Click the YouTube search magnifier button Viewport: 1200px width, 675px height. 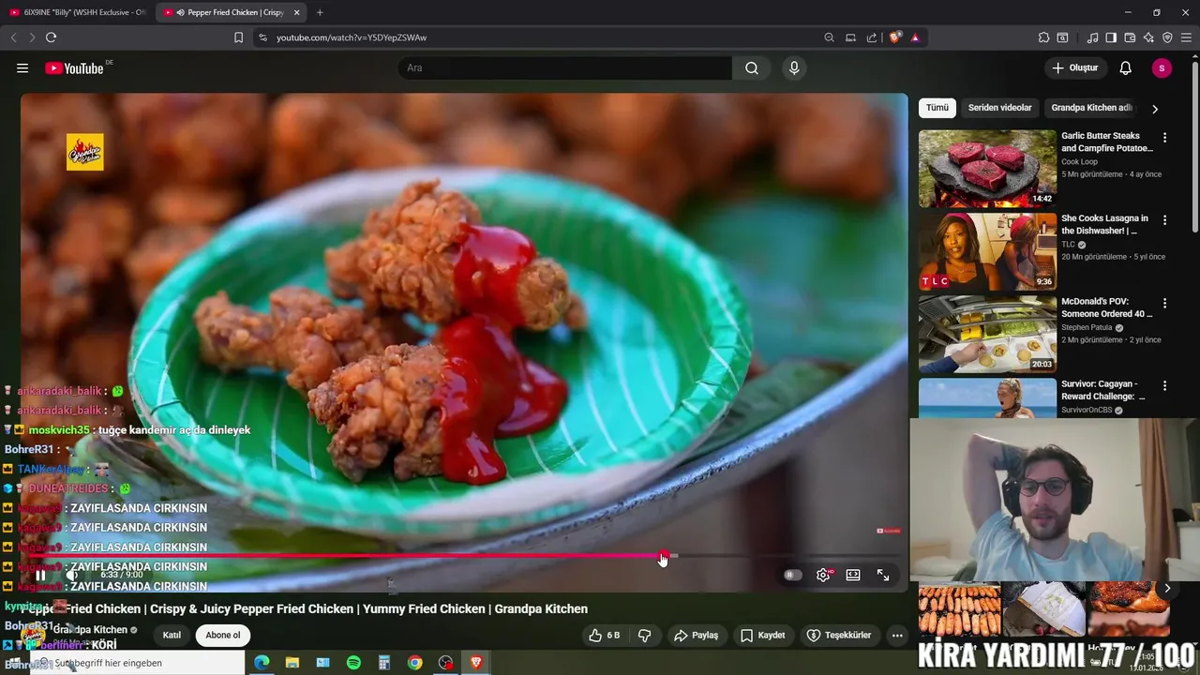coord(752,68)
